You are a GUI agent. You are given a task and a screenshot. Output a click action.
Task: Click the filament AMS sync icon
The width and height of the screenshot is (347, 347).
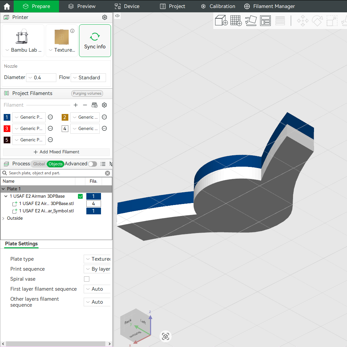pos(94,105)
